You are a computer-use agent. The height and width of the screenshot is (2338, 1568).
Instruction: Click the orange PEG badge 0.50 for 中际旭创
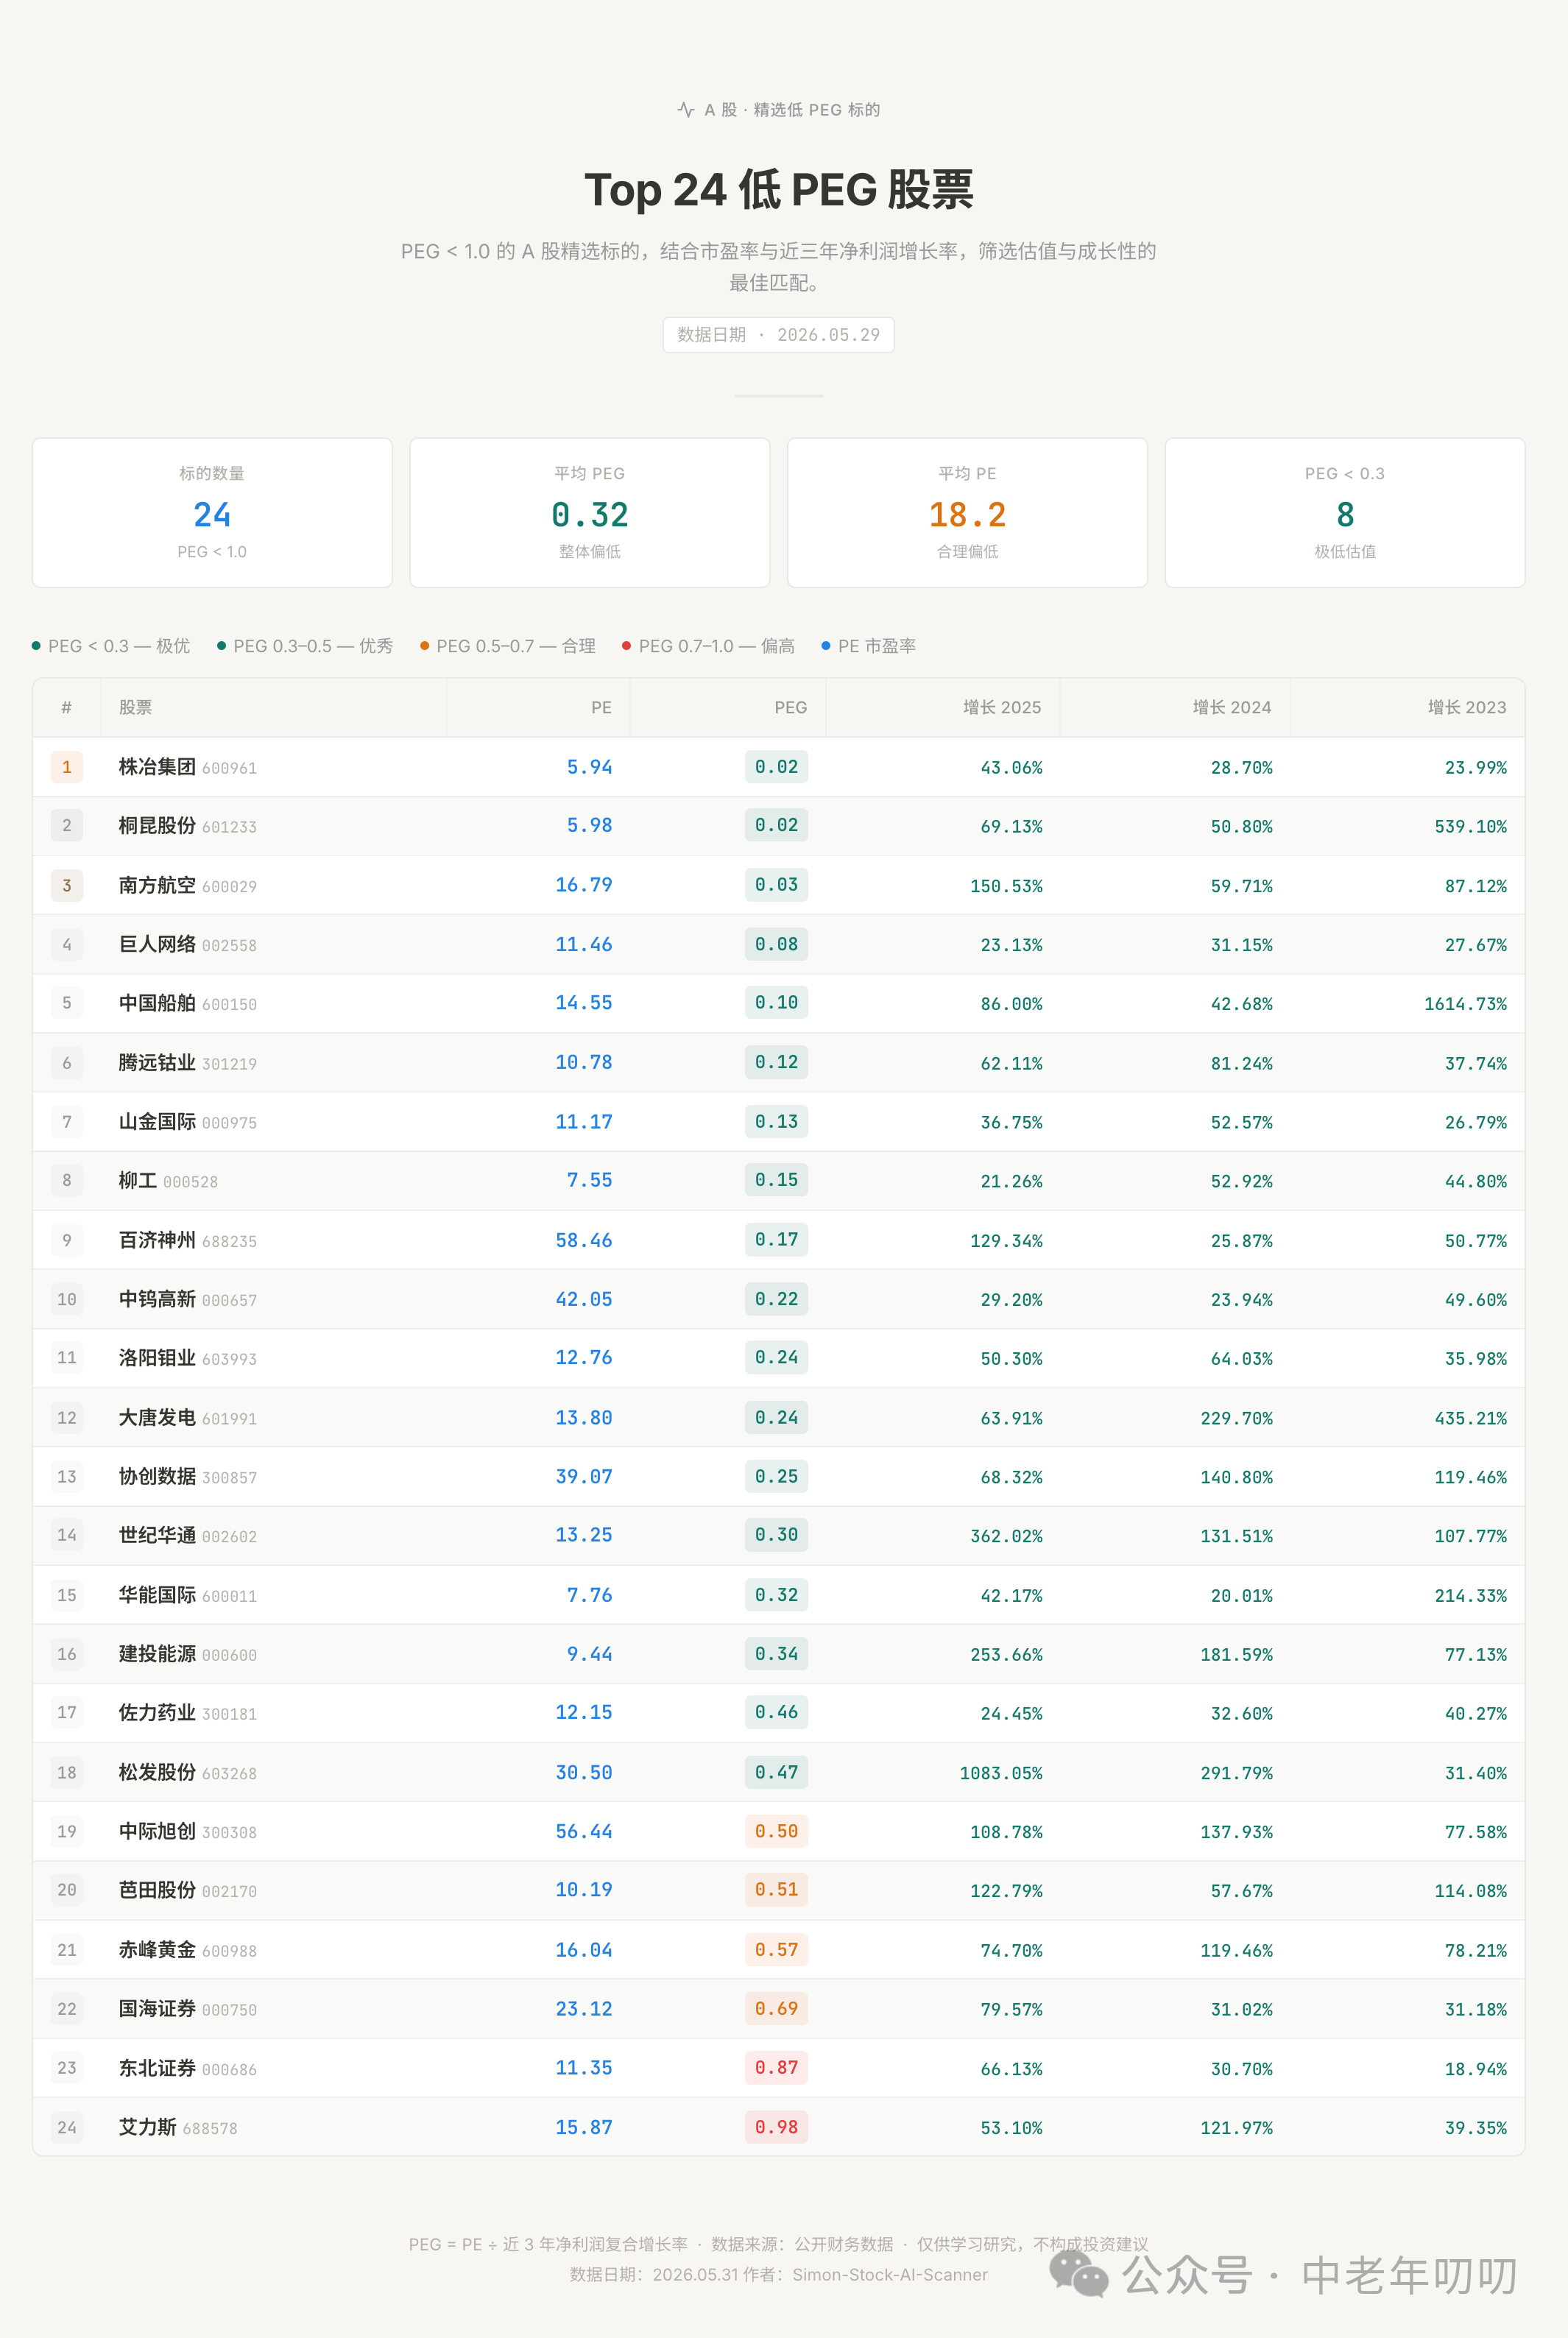[x=776, y=1831]
